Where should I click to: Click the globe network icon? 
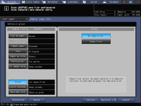coord(124,2)
